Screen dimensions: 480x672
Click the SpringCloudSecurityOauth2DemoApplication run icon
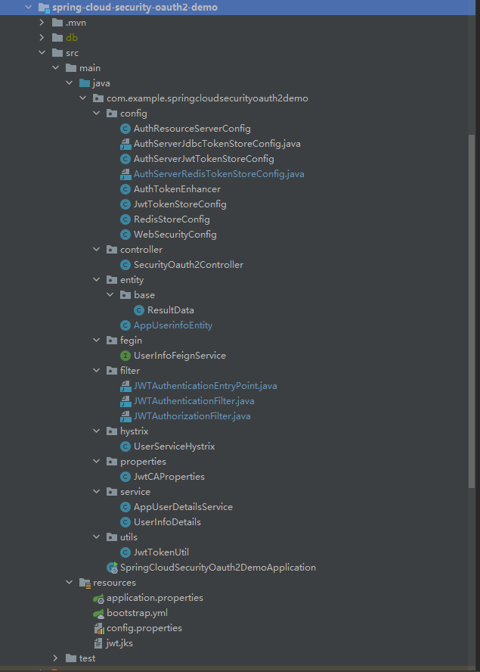tap(112, 568)
